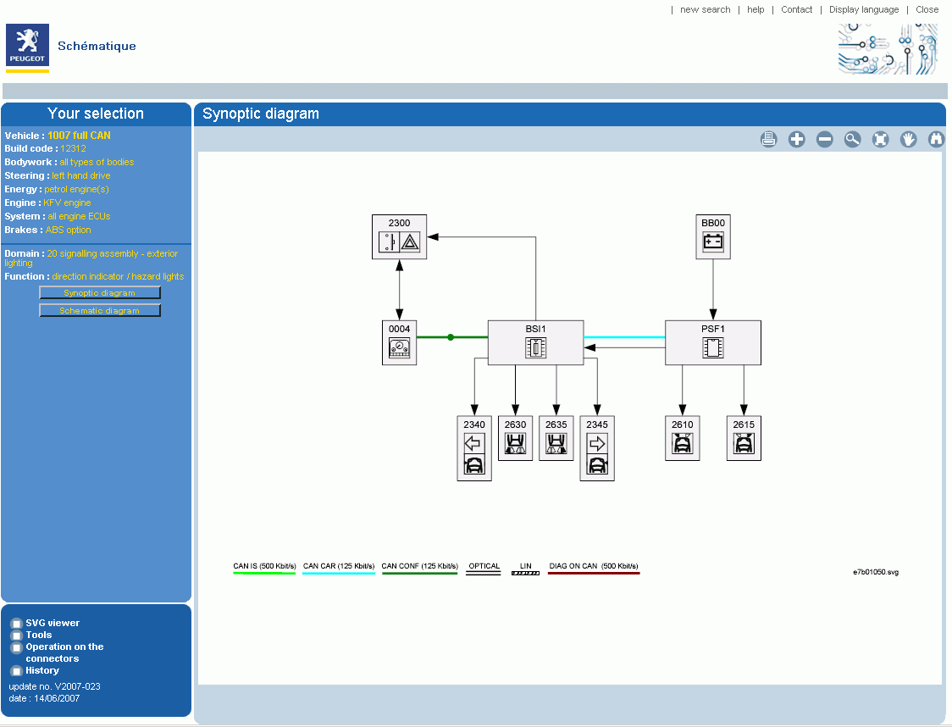This screenshot has width=952, height=727.
Task: Click the ABS option brakes value
Action: 68,230
